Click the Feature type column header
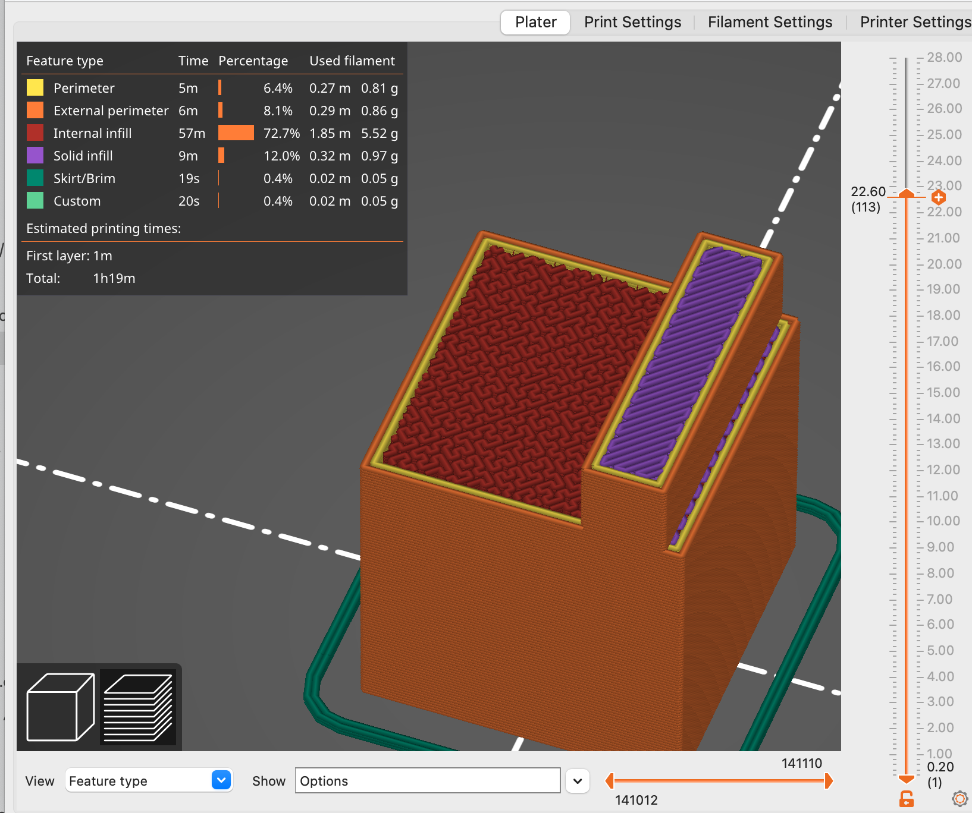Screen dimensions: 972x813 click(x=65, y=61)
